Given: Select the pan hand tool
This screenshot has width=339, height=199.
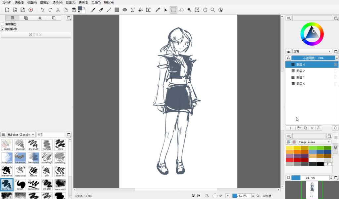Looking at the screenshot, I should 205,10.
